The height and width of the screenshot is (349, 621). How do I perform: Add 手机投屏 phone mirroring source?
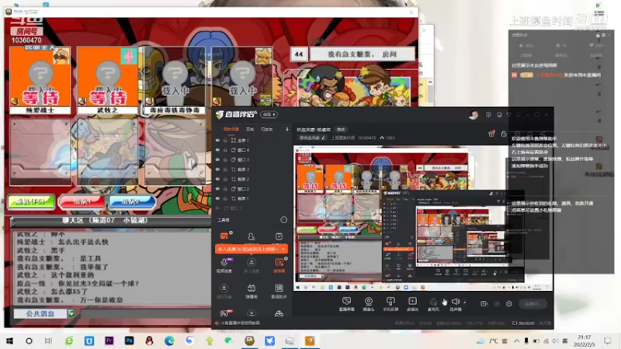pos(390,304)
